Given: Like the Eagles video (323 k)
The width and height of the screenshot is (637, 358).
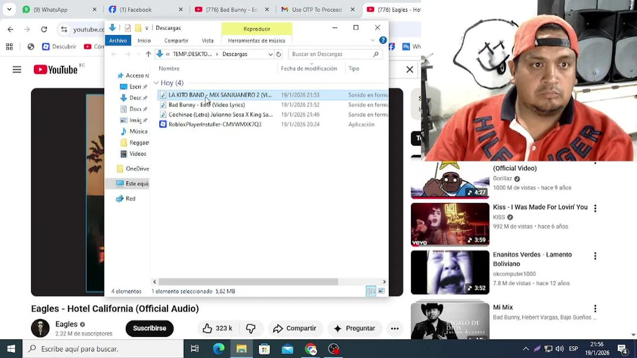Looking at the screenshot, I should click(x=217, y=328).
